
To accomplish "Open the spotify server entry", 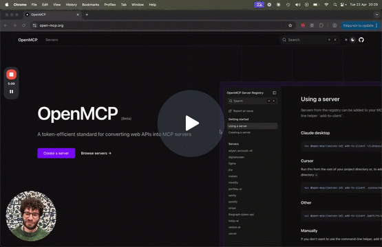I will (x=233, y=202).
